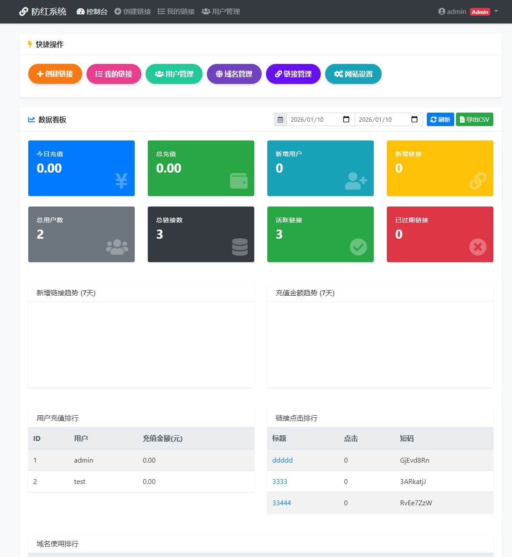
Task: Open the start date calendar picker
Action: click(x=346, y=120)
